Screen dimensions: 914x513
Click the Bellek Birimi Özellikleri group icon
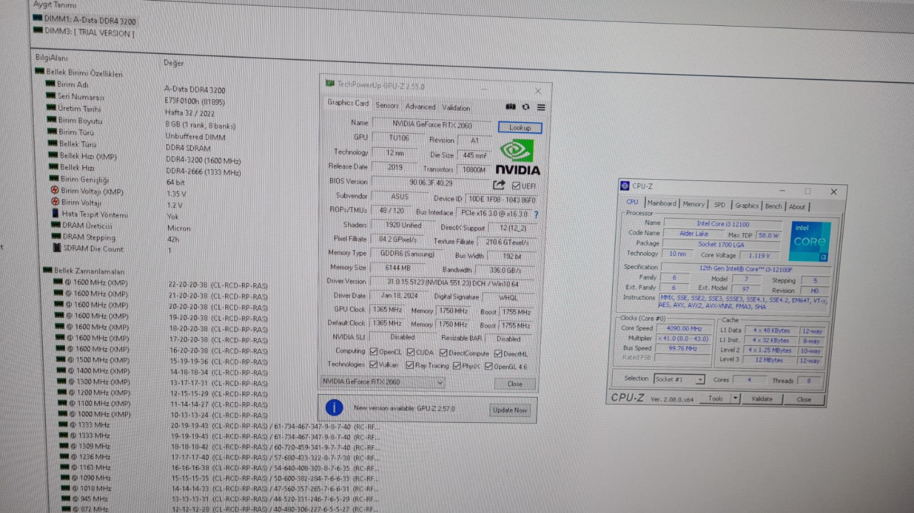pyautogui.click(x=39, y=71)
